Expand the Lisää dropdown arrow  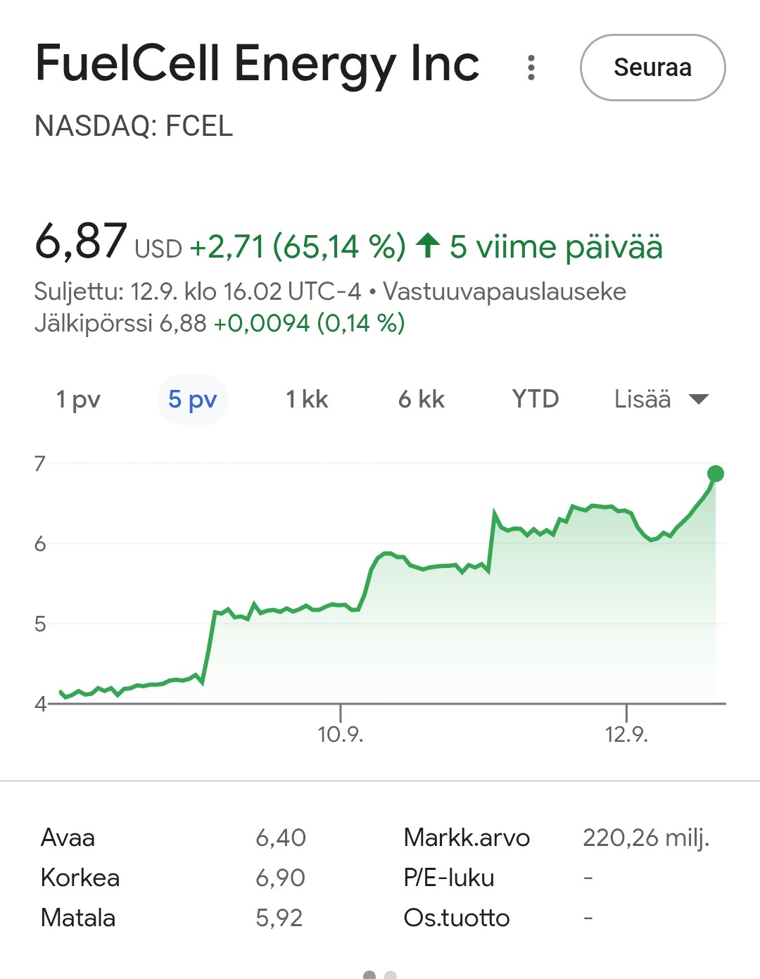(698, 400)
